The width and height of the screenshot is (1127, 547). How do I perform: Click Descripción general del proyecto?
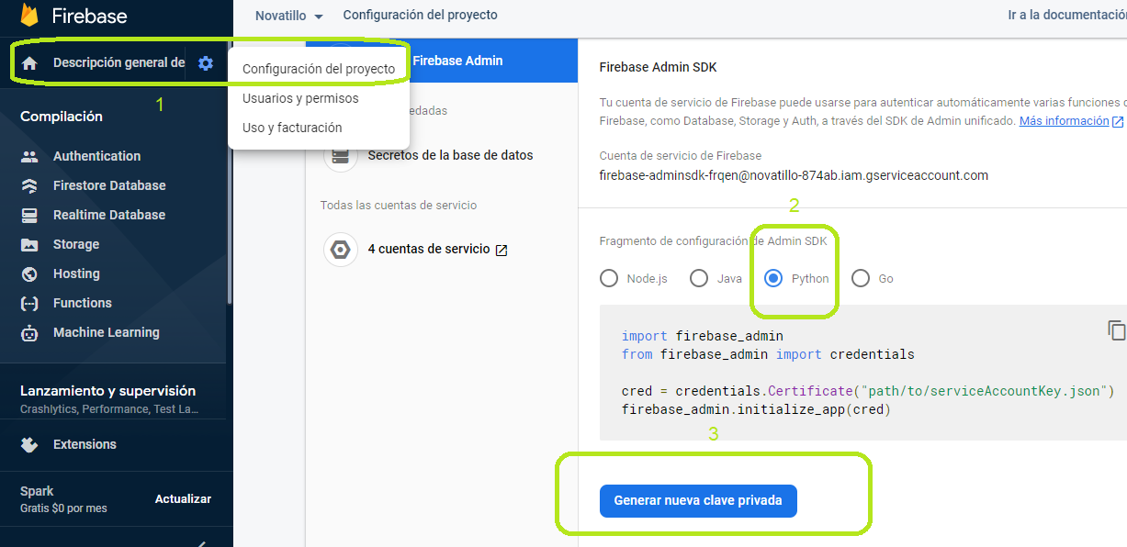[118, 62]
